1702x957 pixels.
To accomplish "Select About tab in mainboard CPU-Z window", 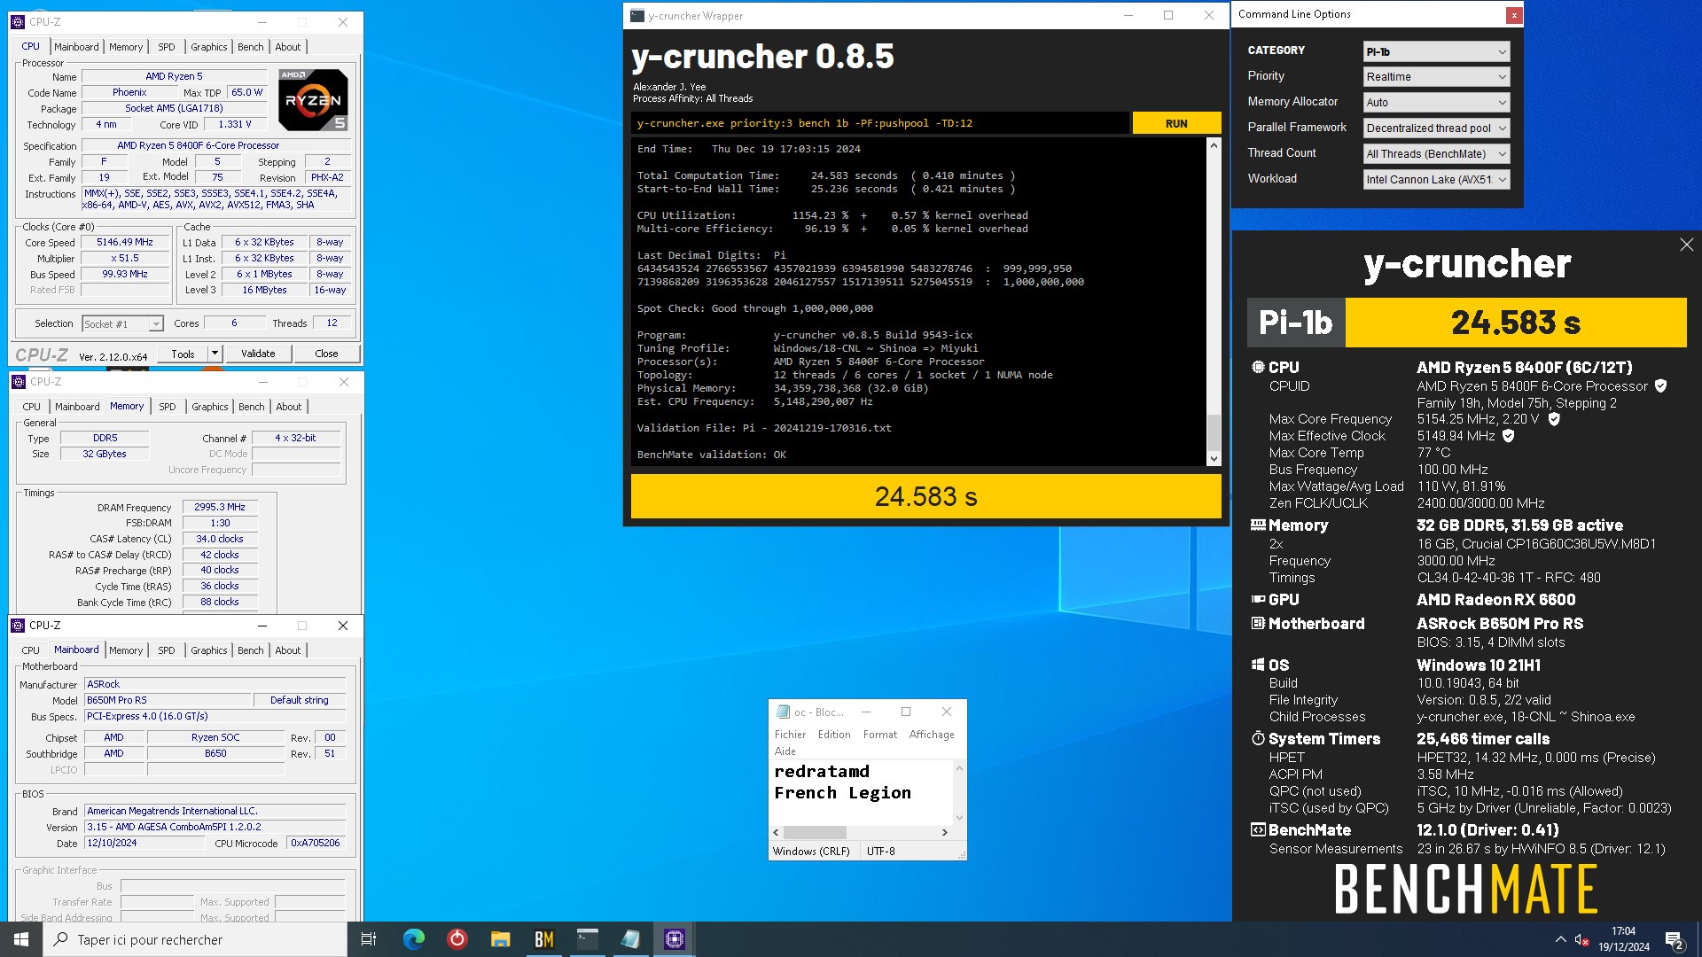I will [288, 650].
